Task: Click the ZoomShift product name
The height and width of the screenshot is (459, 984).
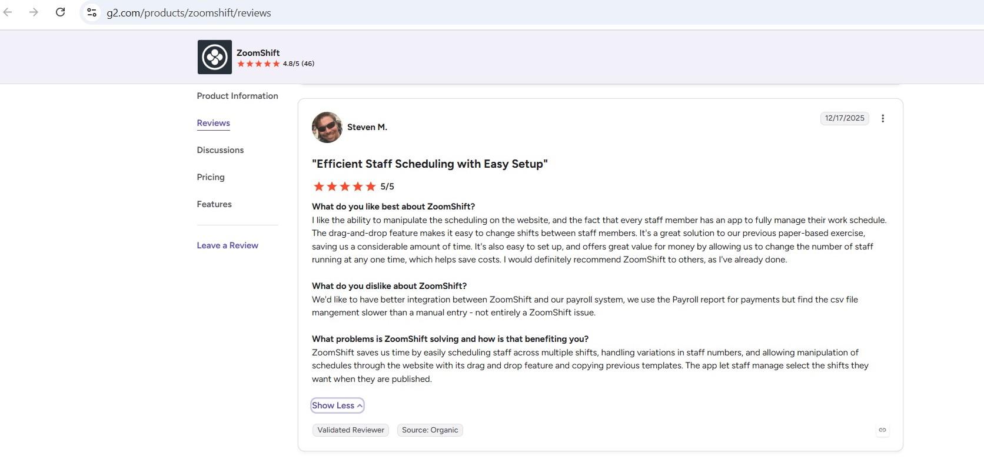Action: 258,53
